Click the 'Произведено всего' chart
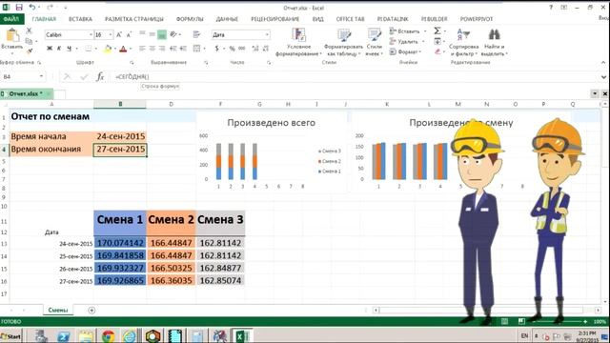The image size is (610, 343). (x=272, y=153)
